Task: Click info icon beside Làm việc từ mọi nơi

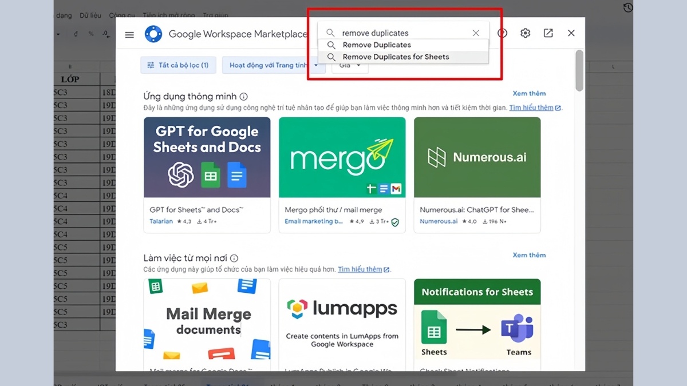Action: coord(234,258)
